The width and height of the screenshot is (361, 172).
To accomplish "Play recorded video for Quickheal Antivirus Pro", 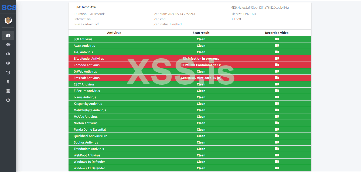I will (277, 136).
